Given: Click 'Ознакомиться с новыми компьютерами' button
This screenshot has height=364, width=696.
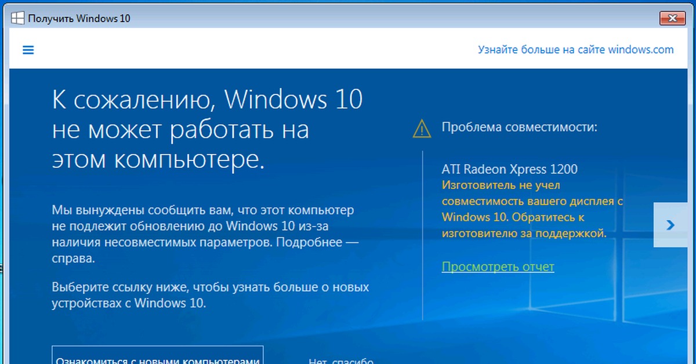Looking at the screenshot, I should coord(158,355).
